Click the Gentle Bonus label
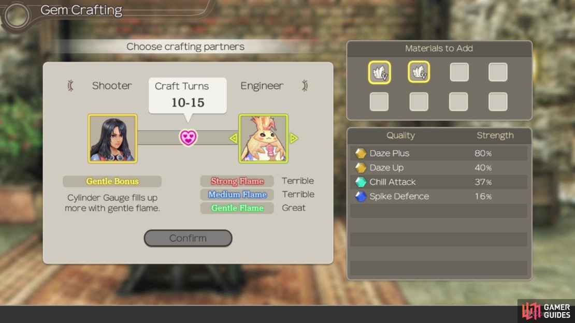The width and height of the screenshot is (575, 323). pos(112,181)
